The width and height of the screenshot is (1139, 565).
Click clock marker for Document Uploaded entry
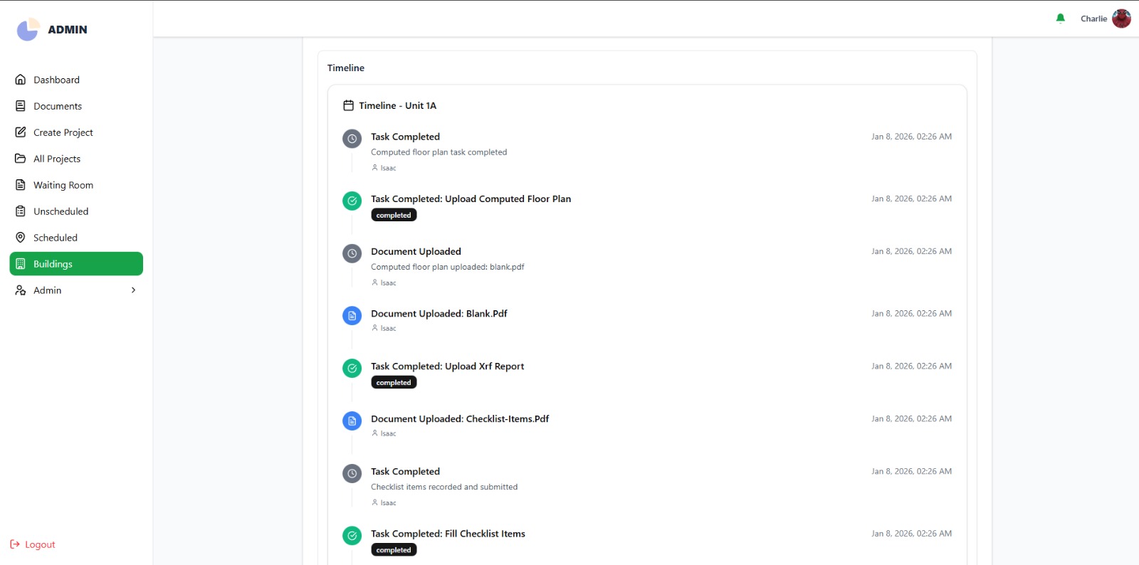352,253
